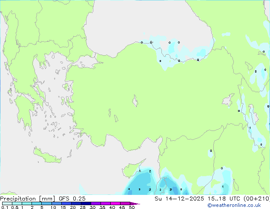Pick the 15–20 mm legend color swatch
The image size is (270, 209).
point(66,203)
